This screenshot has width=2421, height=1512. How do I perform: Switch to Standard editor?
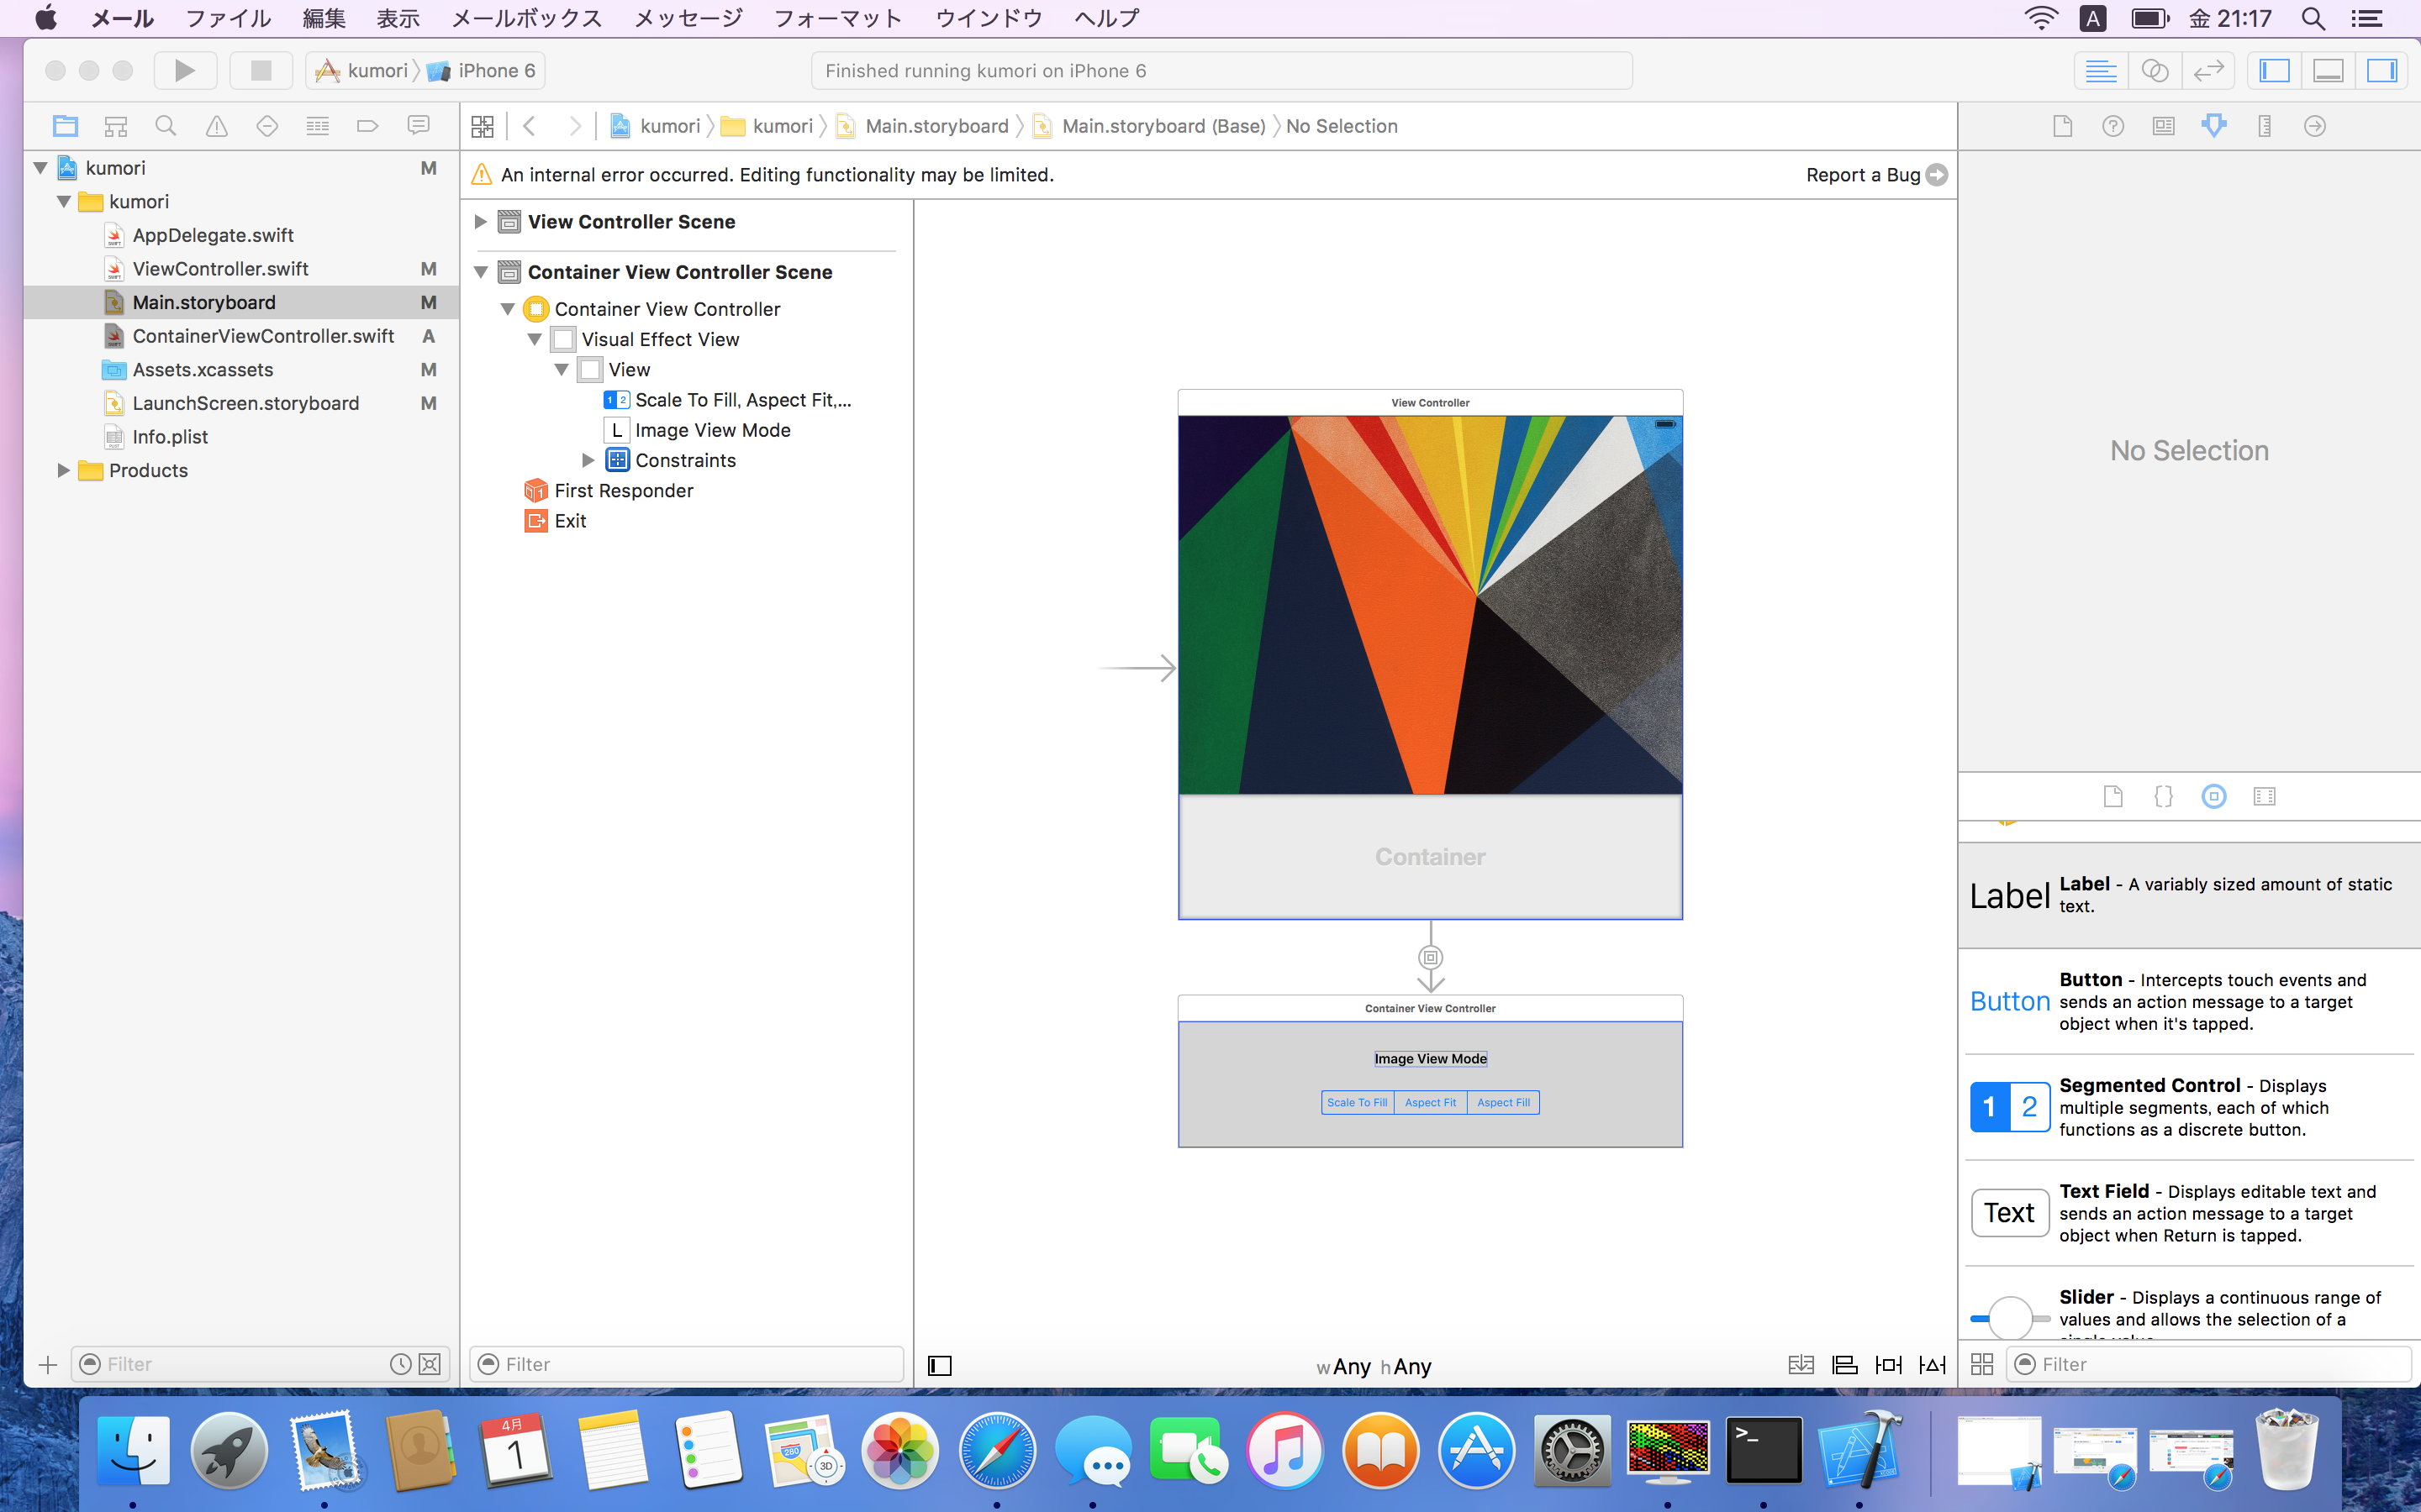coord(2100,71)
